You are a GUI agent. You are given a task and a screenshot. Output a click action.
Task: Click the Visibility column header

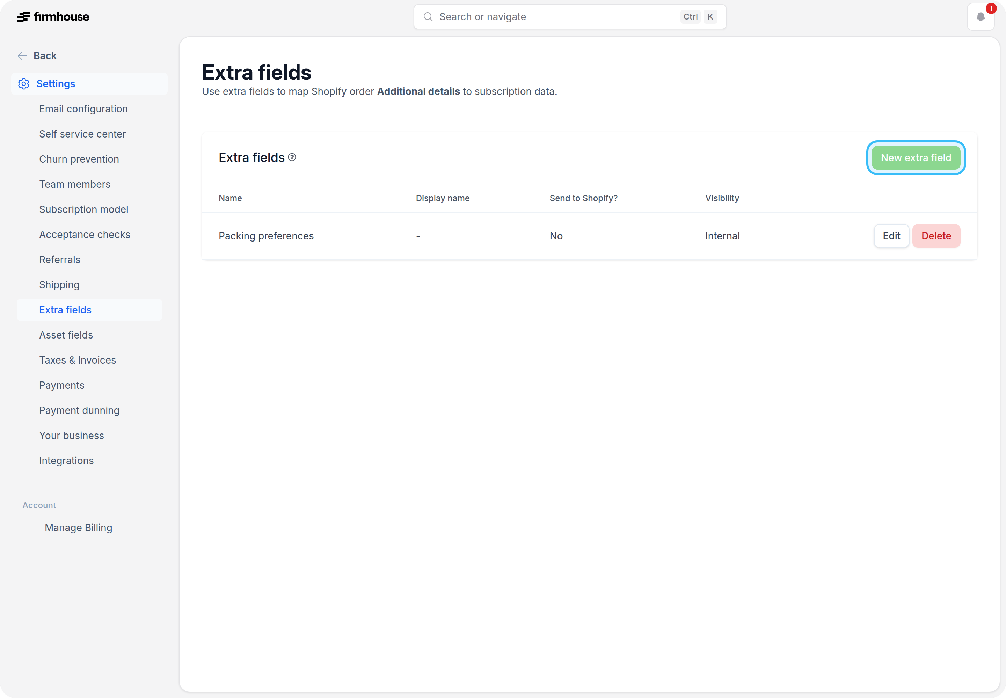click(722, 198)
